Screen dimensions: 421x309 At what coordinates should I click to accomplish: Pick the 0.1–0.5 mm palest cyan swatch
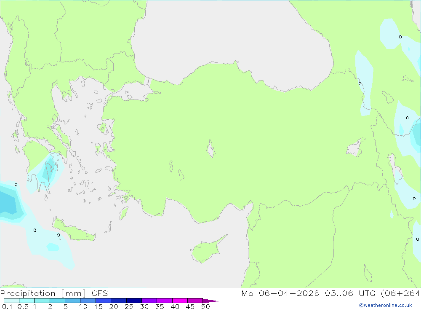(11, 301)
